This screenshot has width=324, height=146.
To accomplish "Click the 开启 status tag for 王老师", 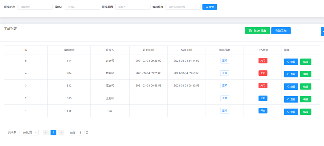I will click(x=263, y=98).
